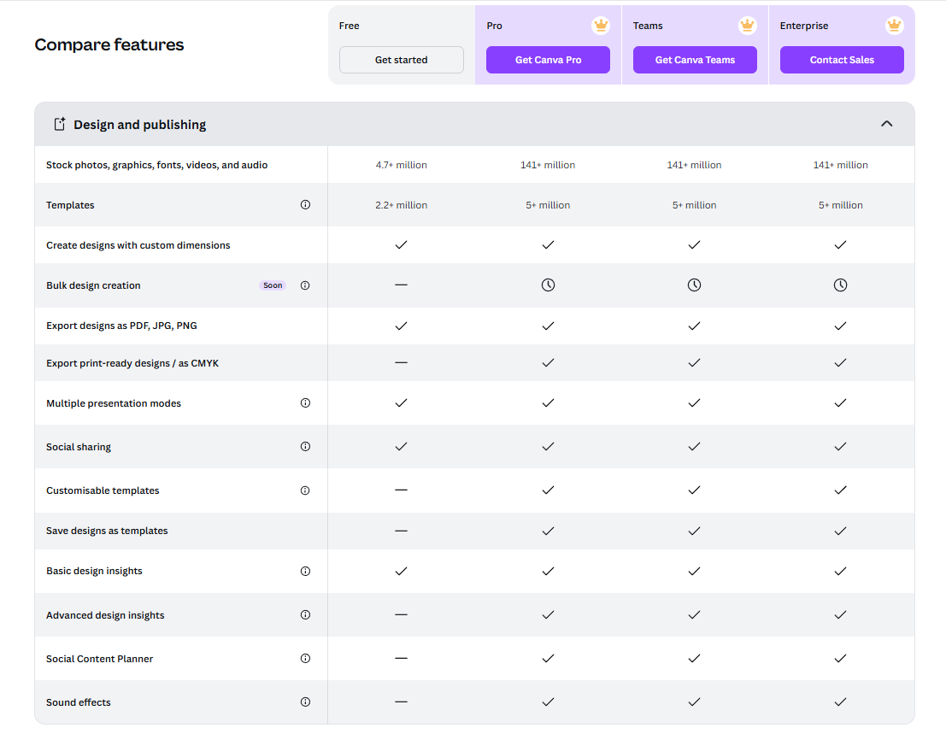Click the Free plan column title

pyautogui.click(x=350, y=26)
